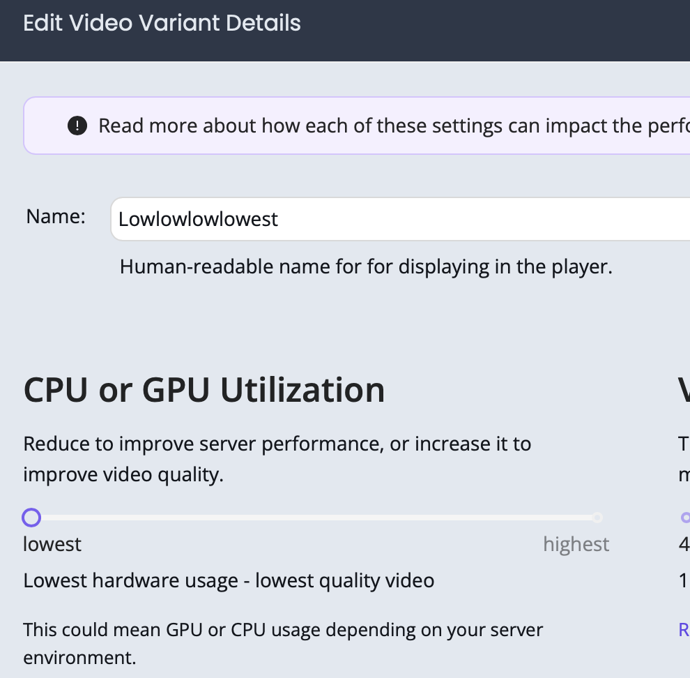Viewport: 690px width, 678px height.
Task: Click the human-readable name helper text
Action: [x=366, y=266]
